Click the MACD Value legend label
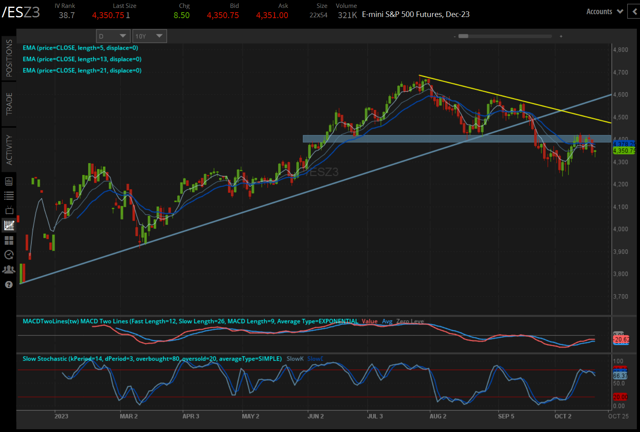The height and width of the screenshot is (432, 640). tap(370, 321)
